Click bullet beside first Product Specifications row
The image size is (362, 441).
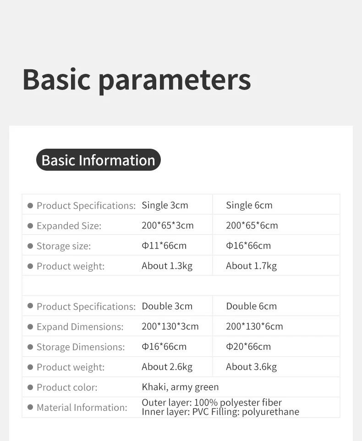tap(30, 206)
